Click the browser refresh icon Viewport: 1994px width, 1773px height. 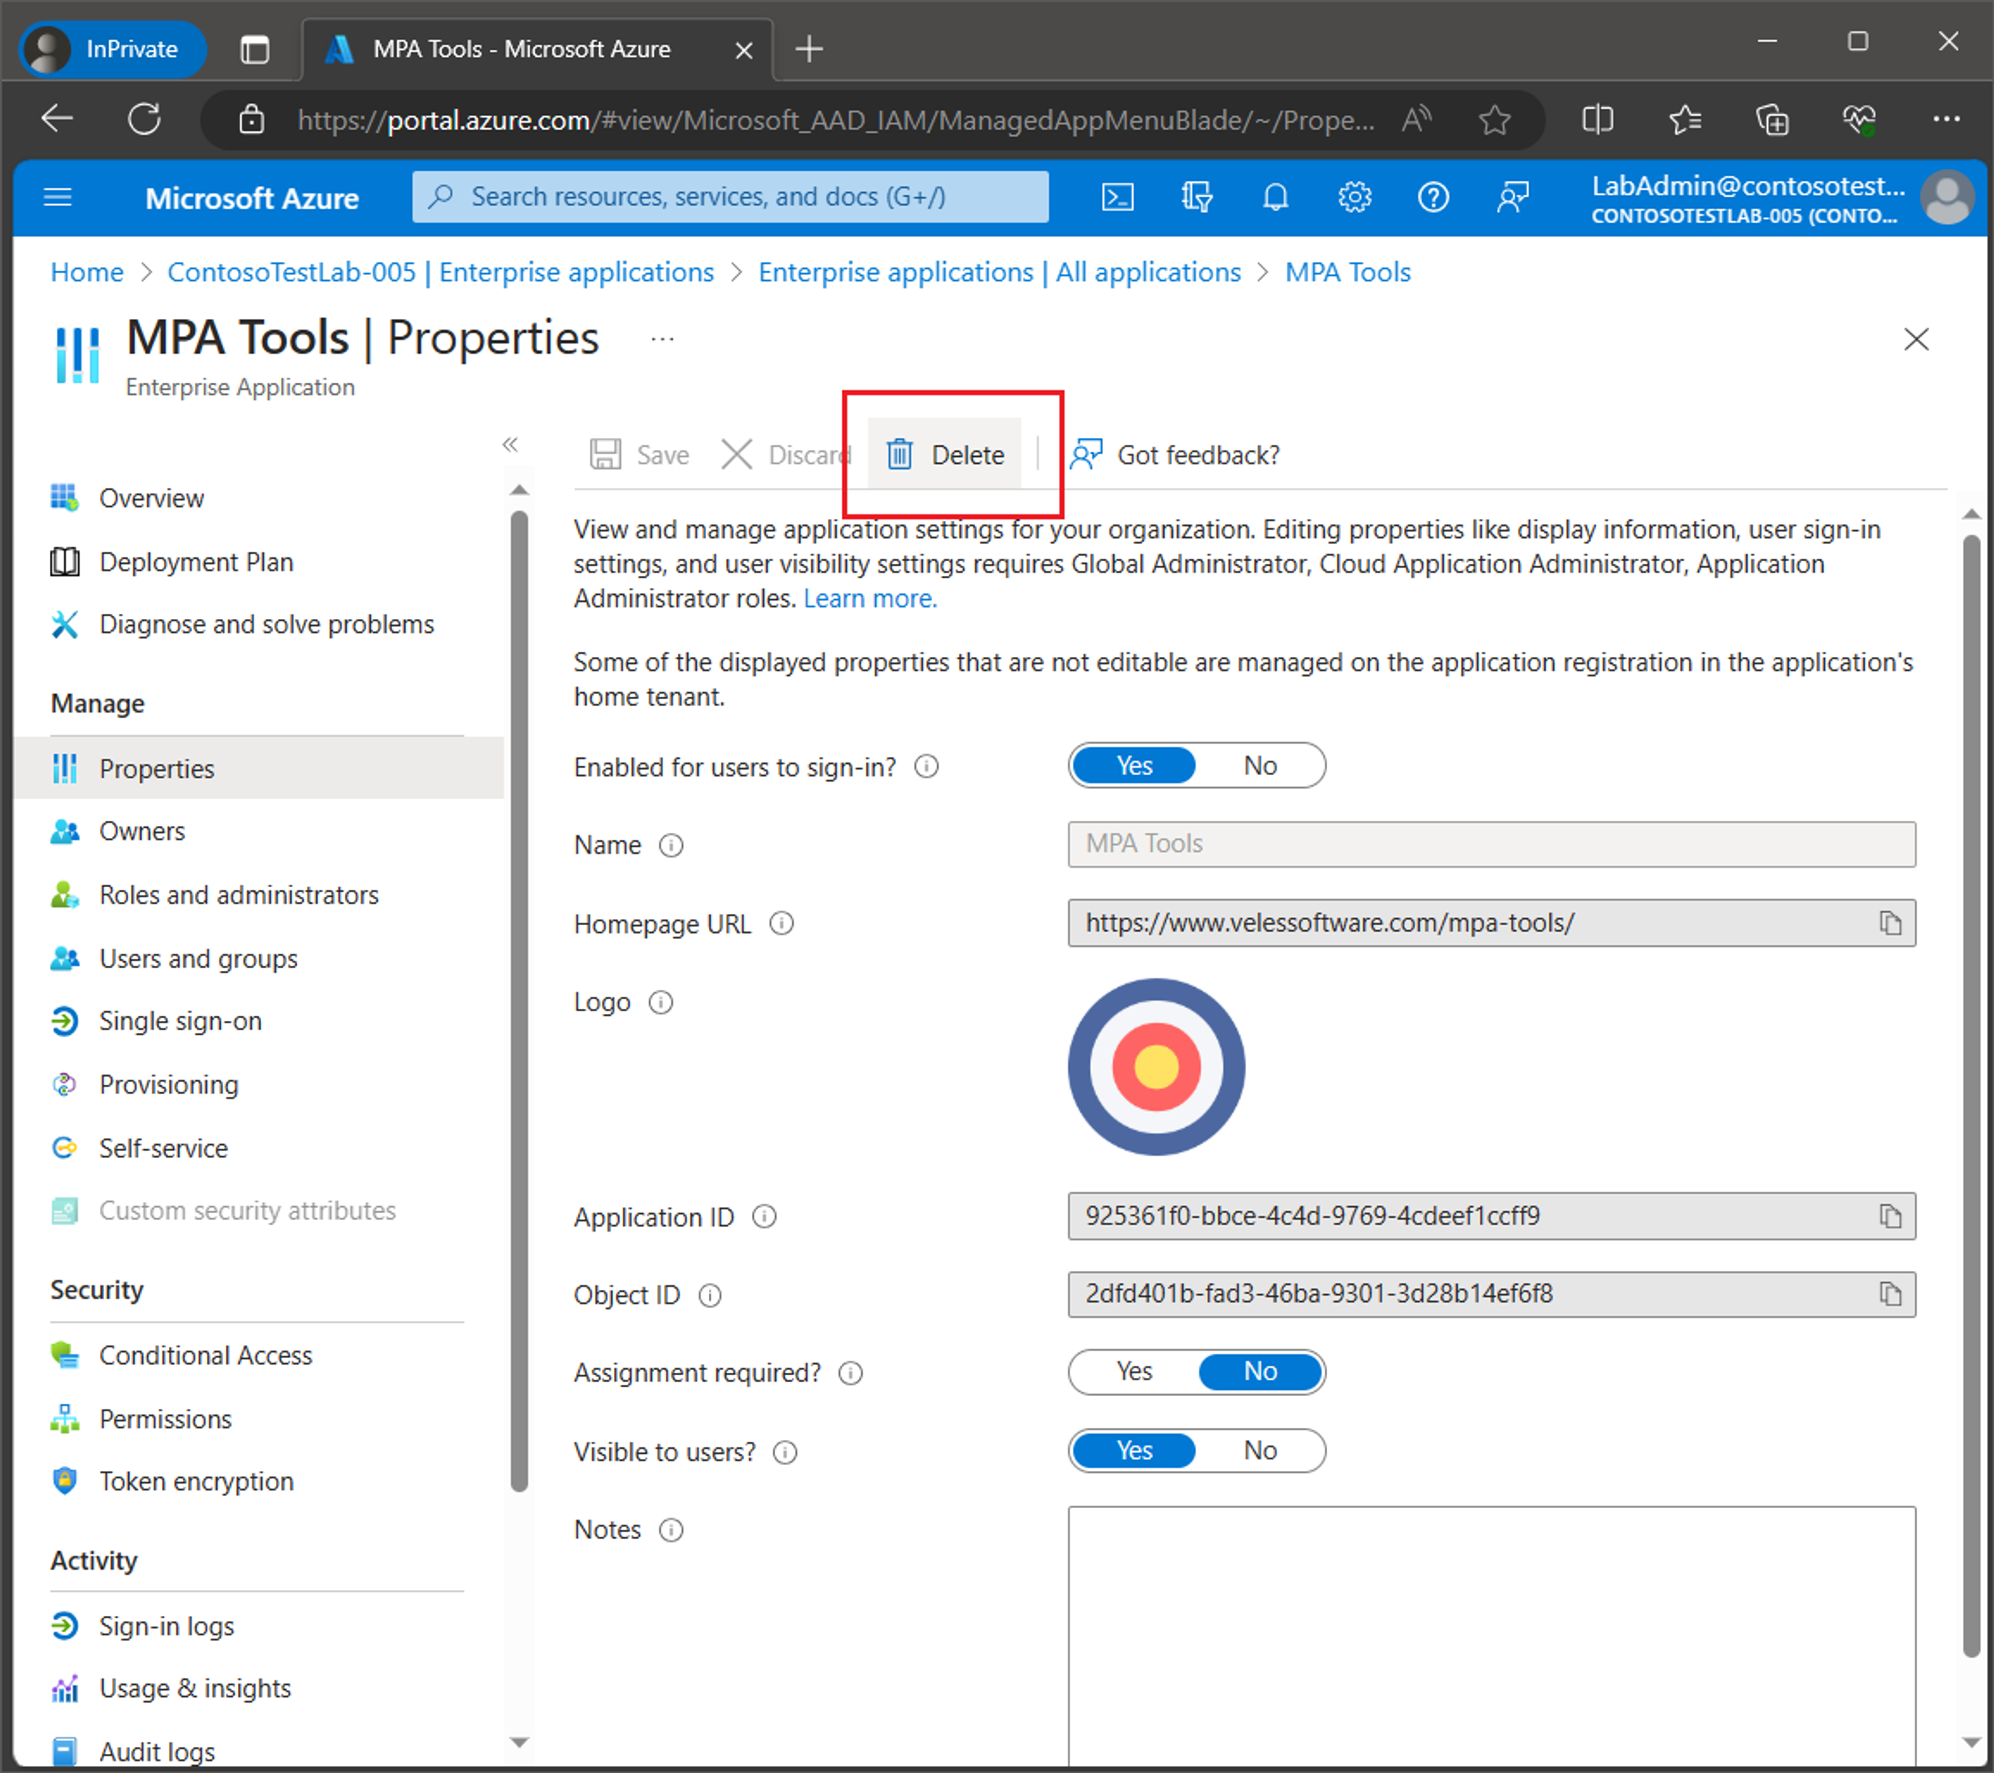click(144, 119)
